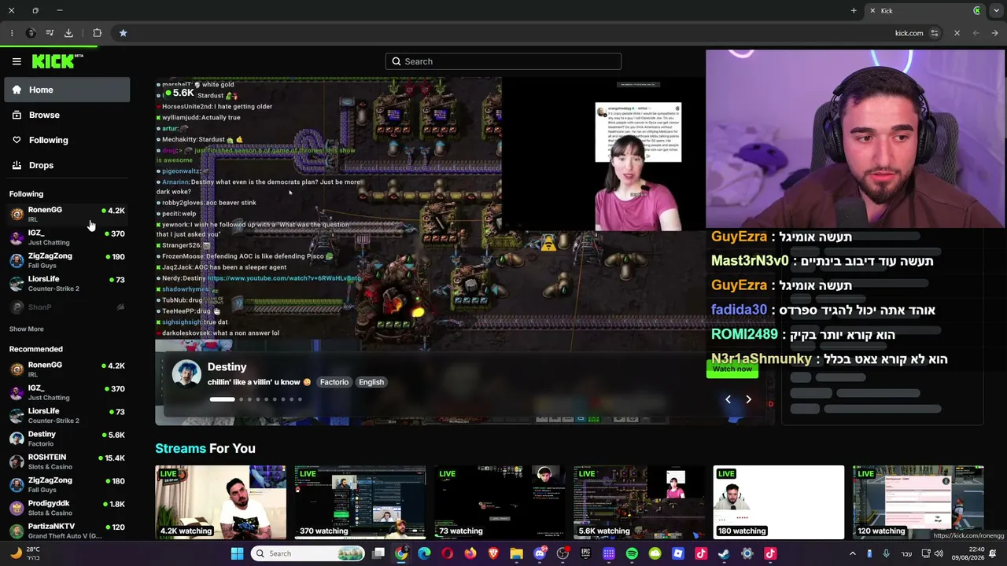Open the Destiny channel name link
The width and height of the screenshot is (1007, 566).
click(x=227, y=367)
